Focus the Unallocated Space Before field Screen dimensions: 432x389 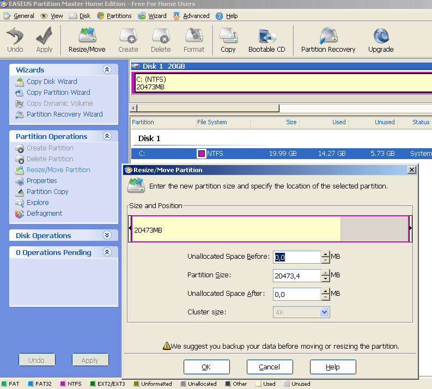coord(297,257)
